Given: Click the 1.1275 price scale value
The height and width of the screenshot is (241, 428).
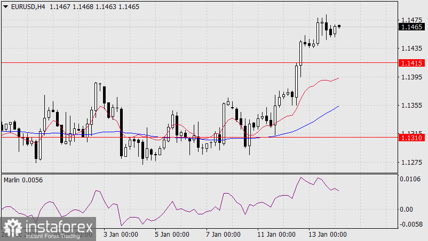Looking at the screenshot, I should click(x=411, y=163).
